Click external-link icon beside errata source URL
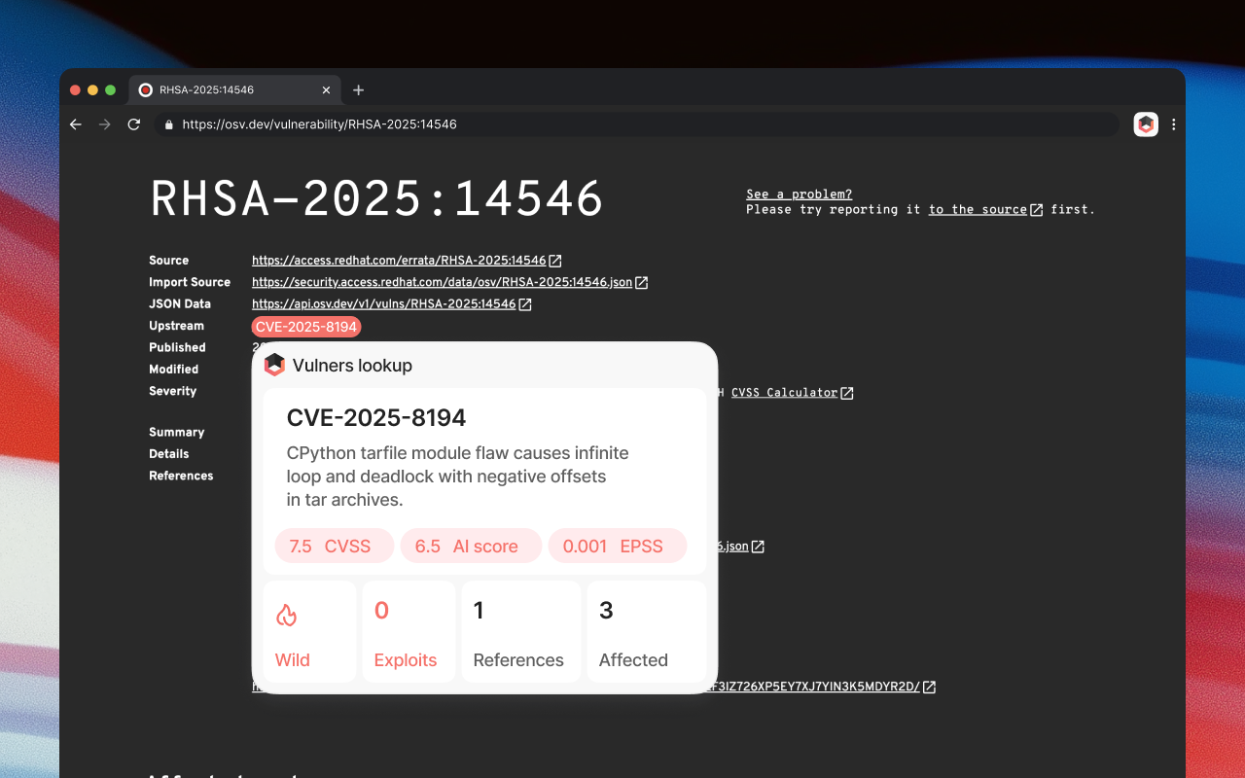 pyautogui.click(x=555, y=261)
